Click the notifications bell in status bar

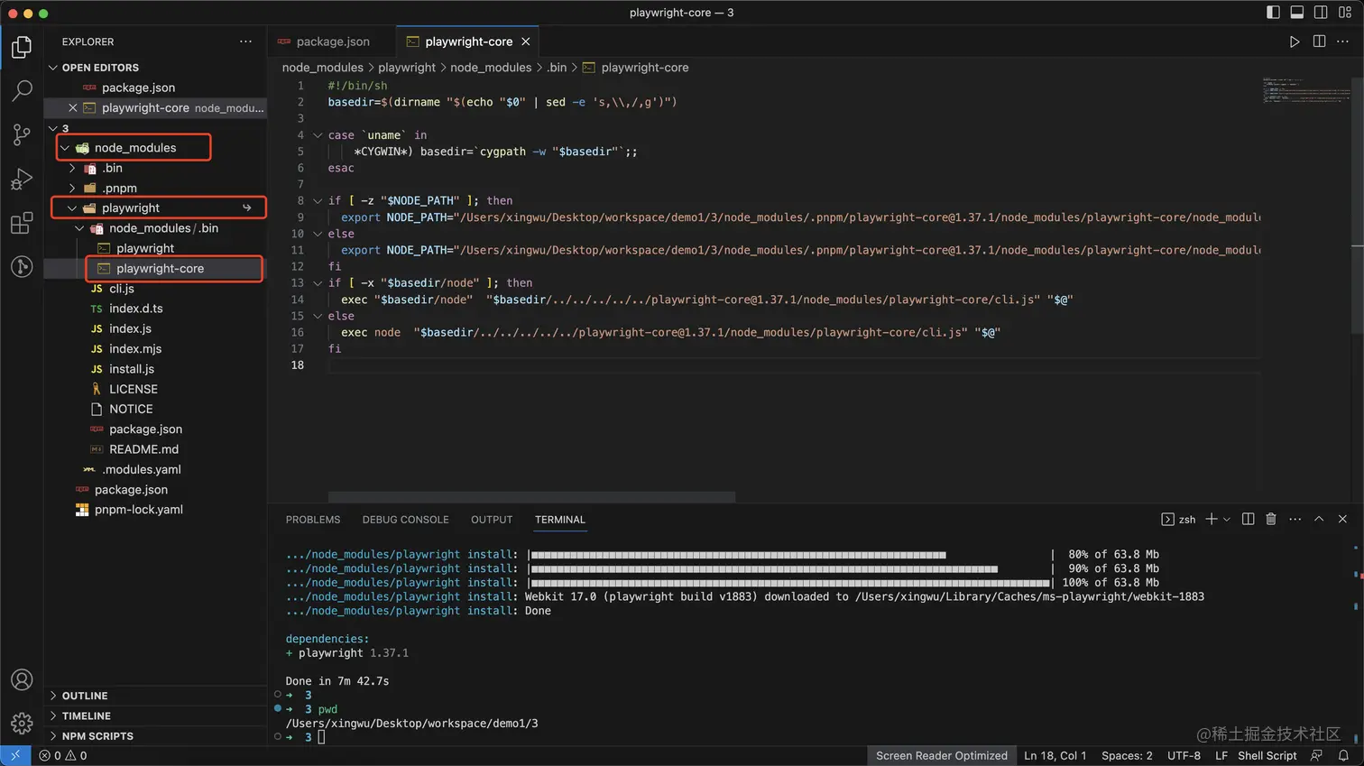1343,756
